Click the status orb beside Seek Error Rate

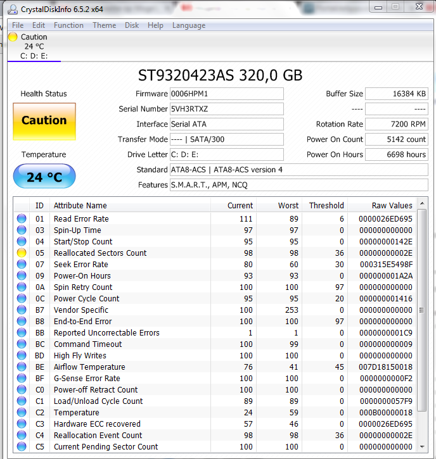[22, 265]
